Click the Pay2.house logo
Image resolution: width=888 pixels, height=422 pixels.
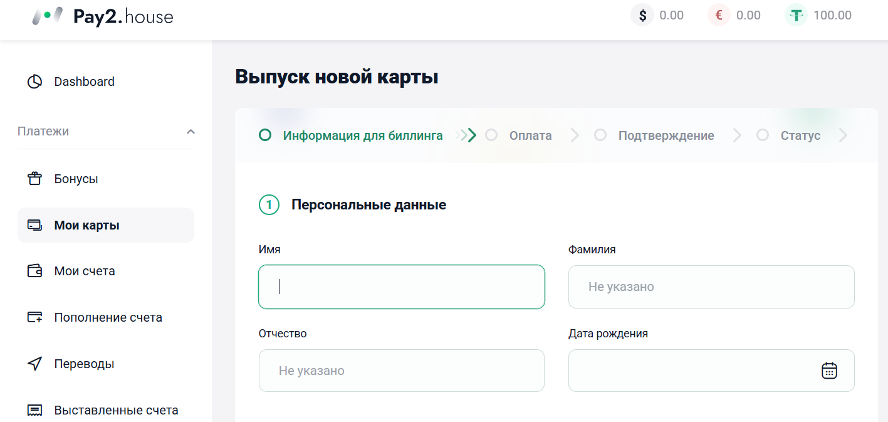(103, 16)
